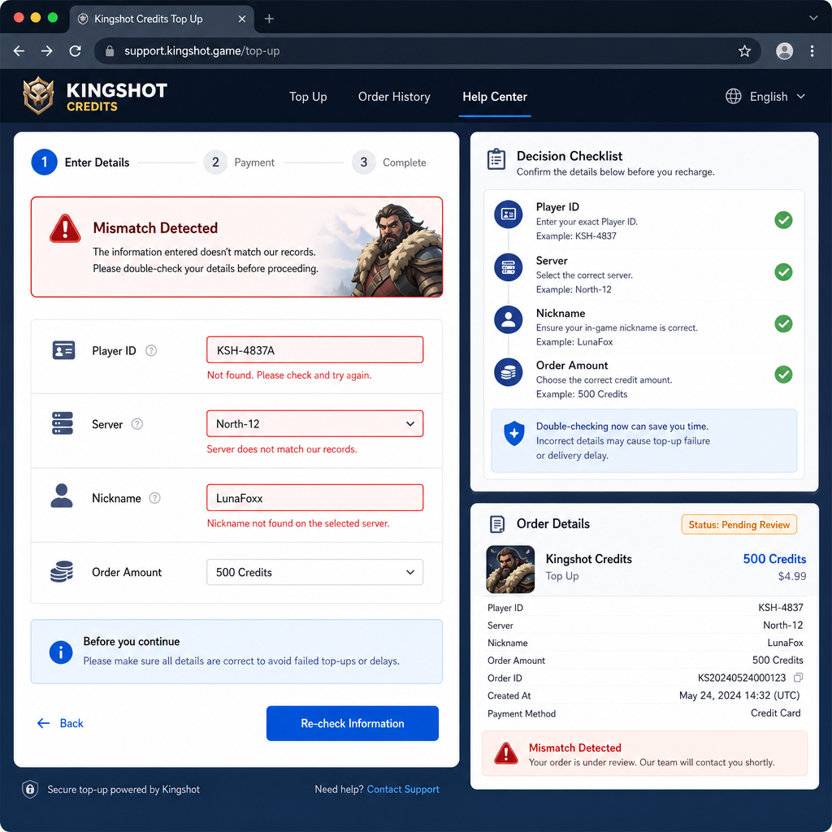Screen dimensions: 832x832
Task: Click the Server stack icon in form
Action: point(63,423)
